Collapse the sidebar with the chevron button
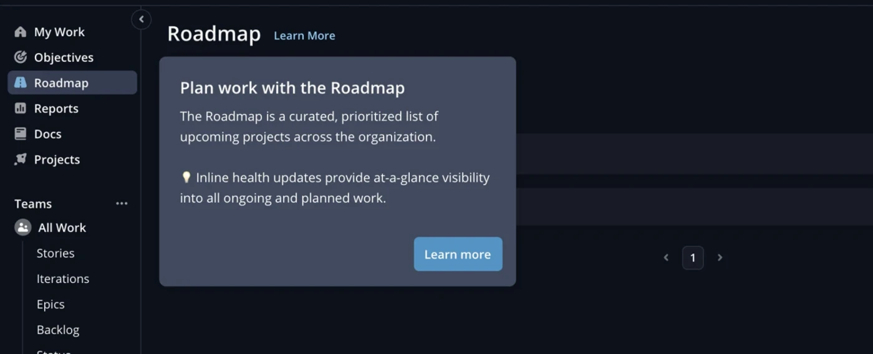 coord(142,19)
